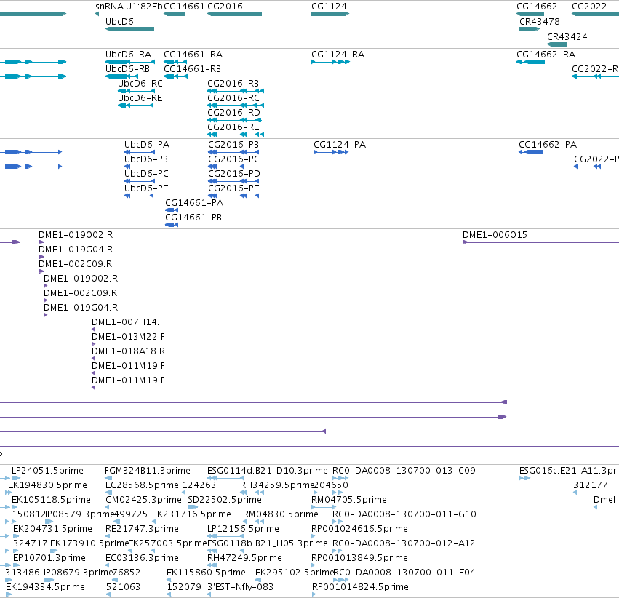Screen dimensions: 619x598
Task: Open the RH47249.5prime EST label
Action: point(244,559)
